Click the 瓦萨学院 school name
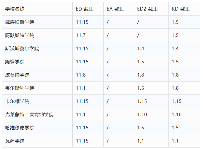The image size is (203, 149). 15,141
